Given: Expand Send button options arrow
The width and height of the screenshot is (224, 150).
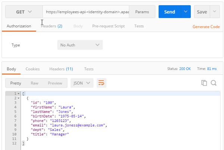Looking at the screenshot, I should tap(186, 12).
